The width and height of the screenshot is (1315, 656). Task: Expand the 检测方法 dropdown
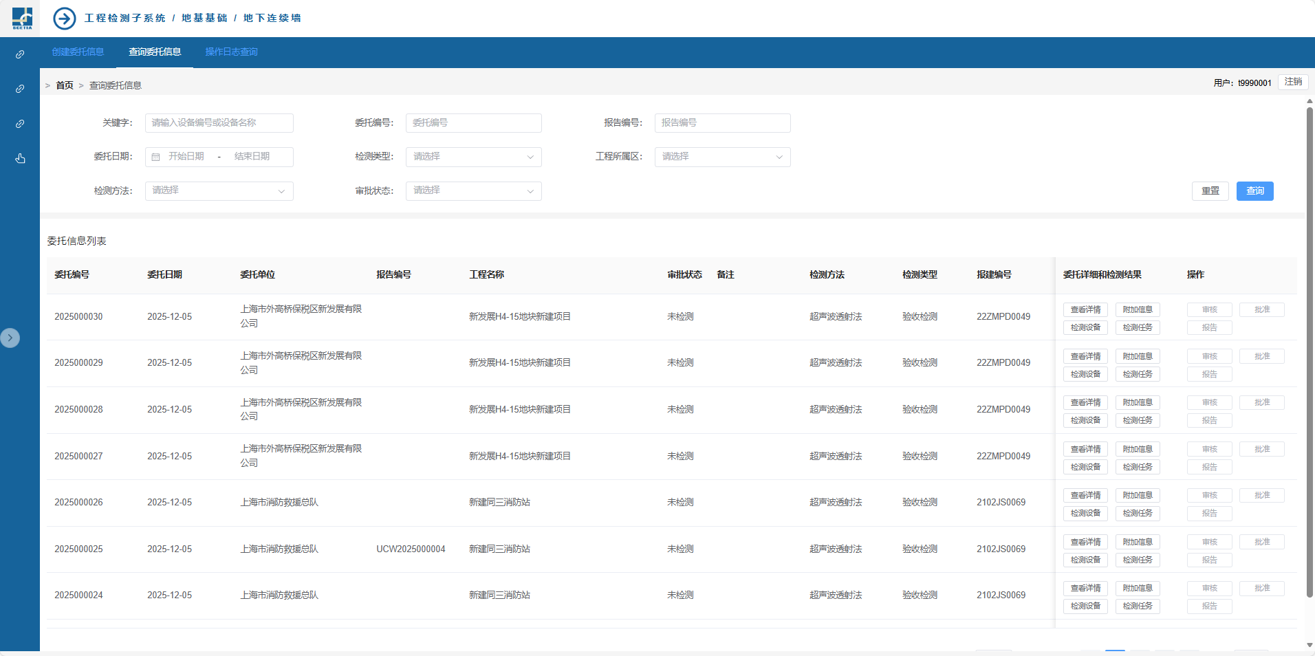[x=219, y=190]
